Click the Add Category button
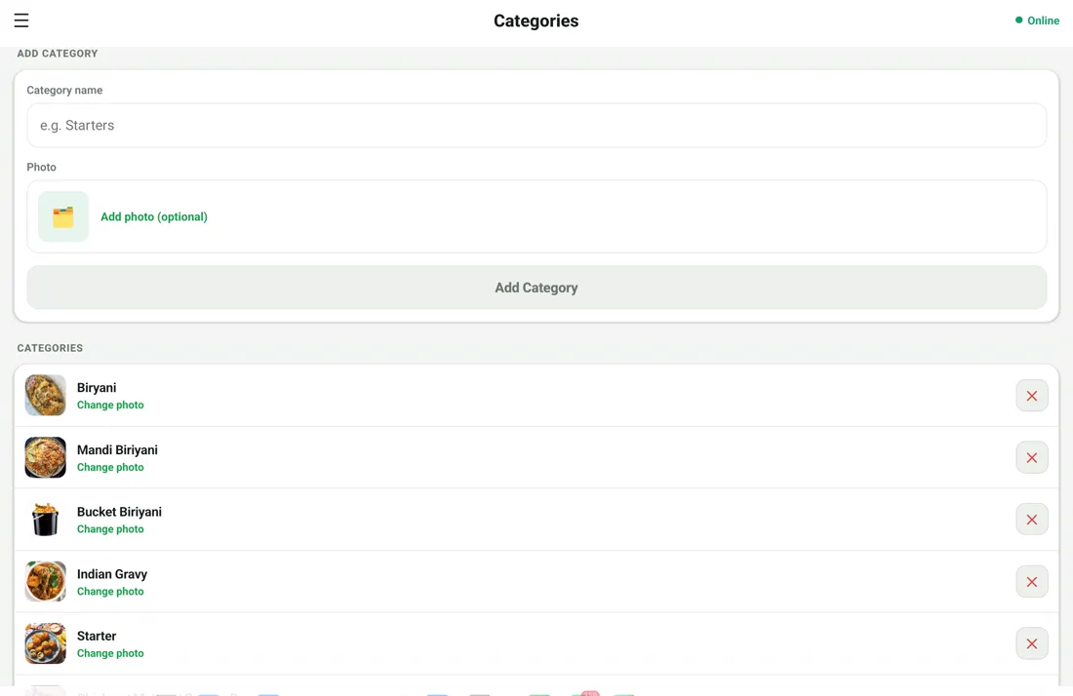1073x696 pixels. pyautogui.click(x=536, y=288)
